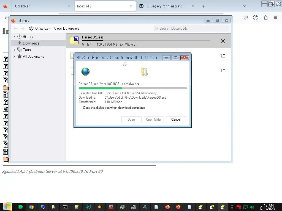Click Open button in download dialog
The height and width of the screenshot is (211, 282).
[x=131, y=120]
